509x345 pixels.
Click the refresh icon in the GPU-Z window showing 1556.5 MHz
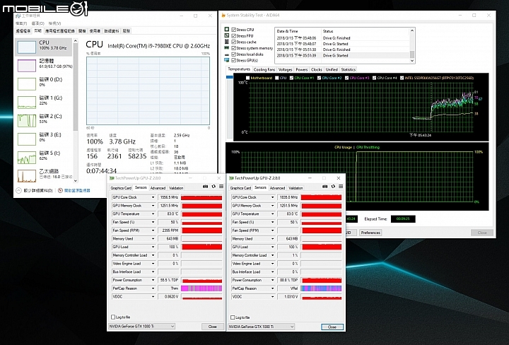click(213, 187)
